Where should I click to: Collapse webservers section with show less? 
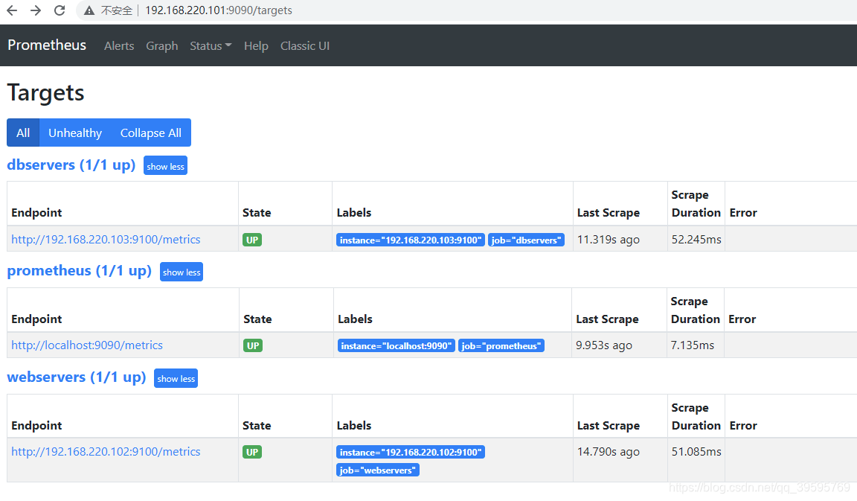point(176,378)
